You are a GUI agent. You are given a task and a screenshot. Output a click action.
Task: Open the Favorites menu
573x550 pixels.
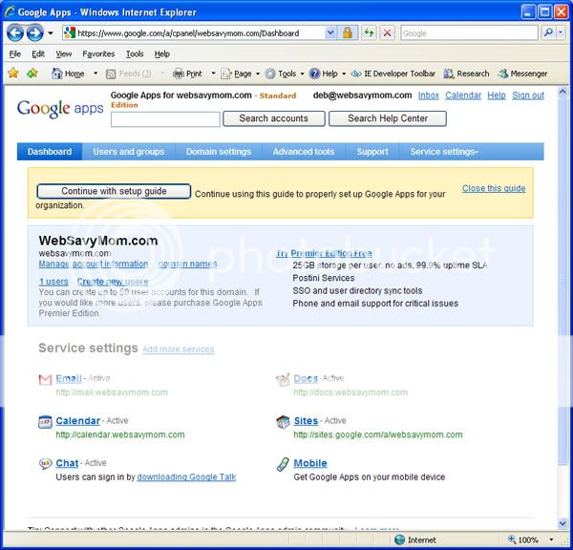97,54
